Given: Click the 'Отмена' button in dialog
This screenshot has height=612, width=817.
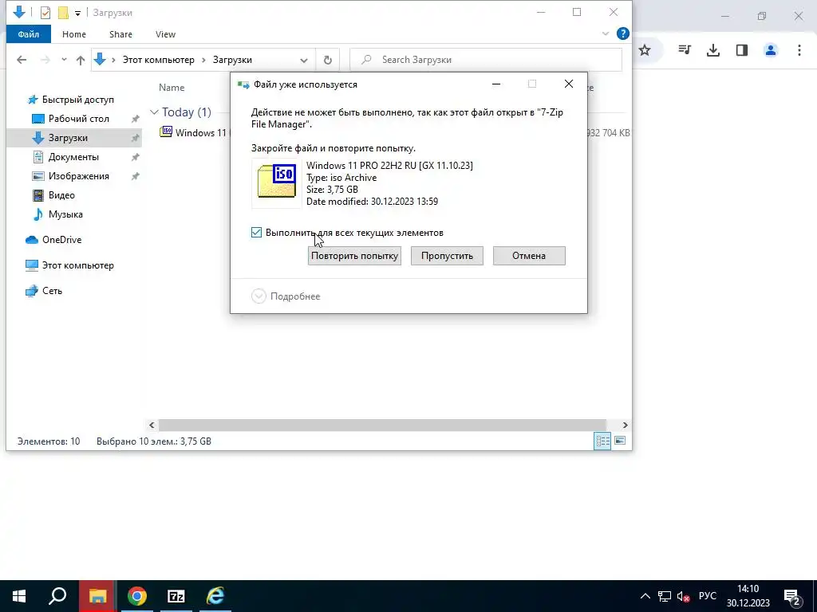Looking at the screenshot, I should pyautogui.click(x=529, y=256).
